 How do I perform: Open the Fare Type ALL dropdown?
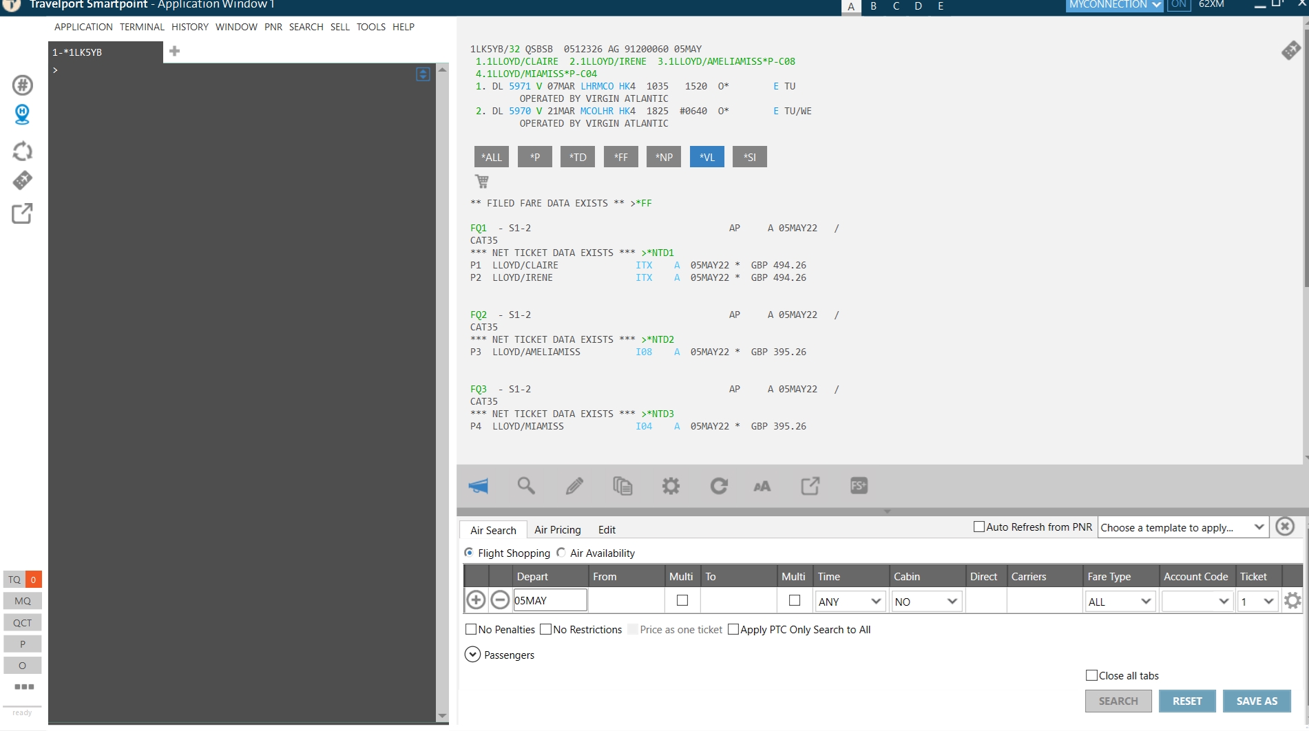coord(1120,602)
